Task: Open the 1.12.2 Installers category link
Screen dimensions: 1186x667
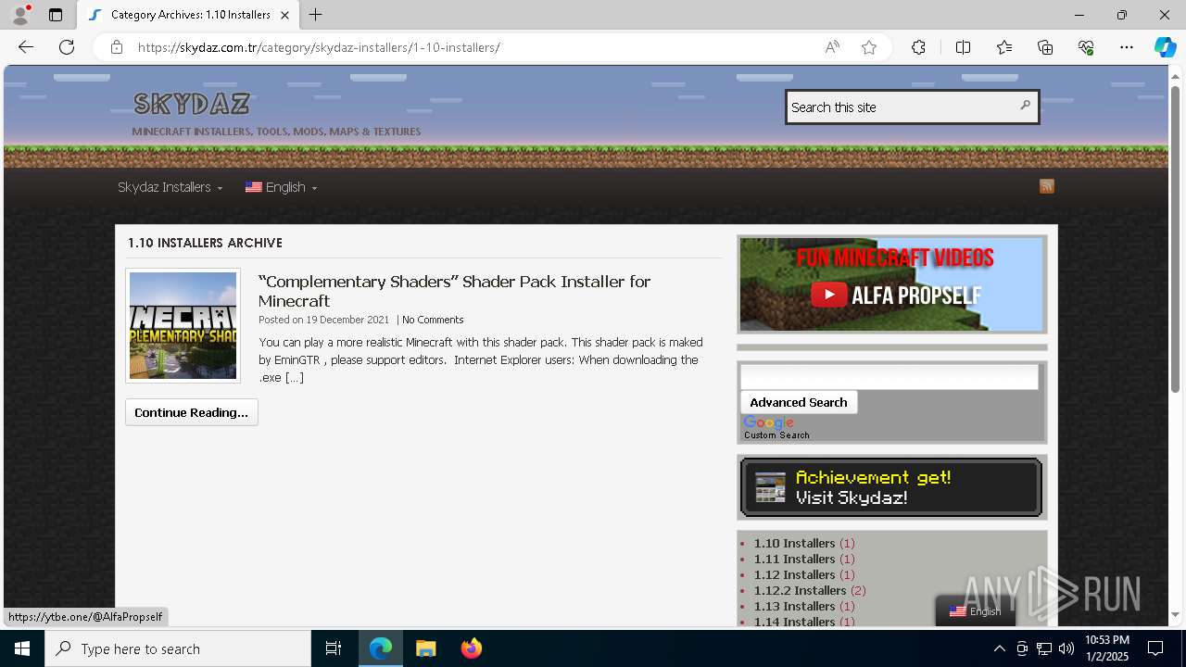Action: tap(800, 590)
